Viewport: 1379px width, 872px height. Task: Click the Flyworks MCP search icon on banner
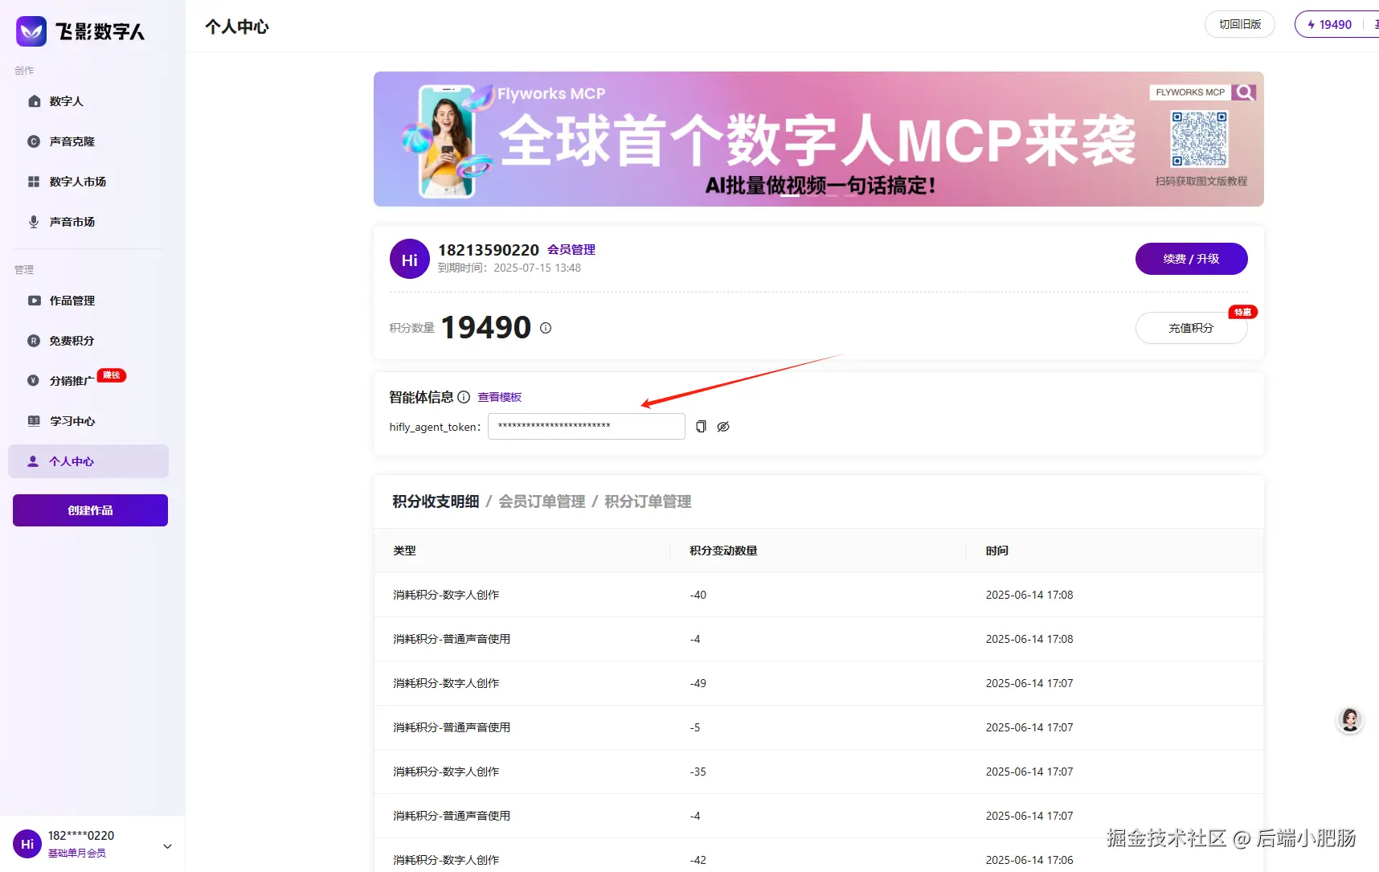[x=1244, y=92]
